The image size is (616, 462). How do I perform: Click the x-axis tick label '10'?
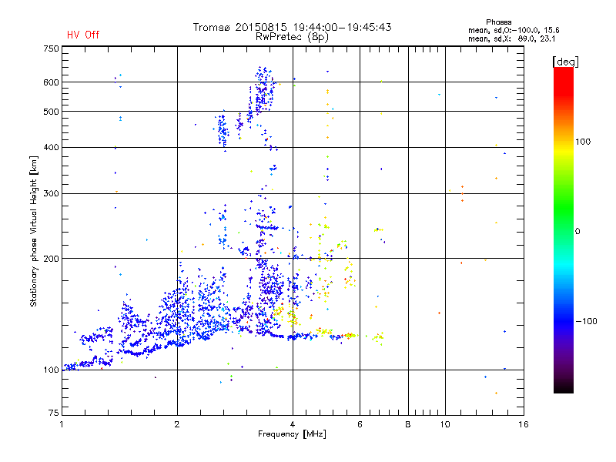click(445, 424)
